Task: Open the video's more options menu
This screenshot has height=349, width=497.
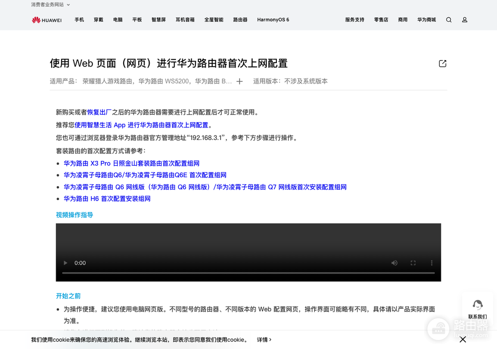Action: tap(431, 263)
